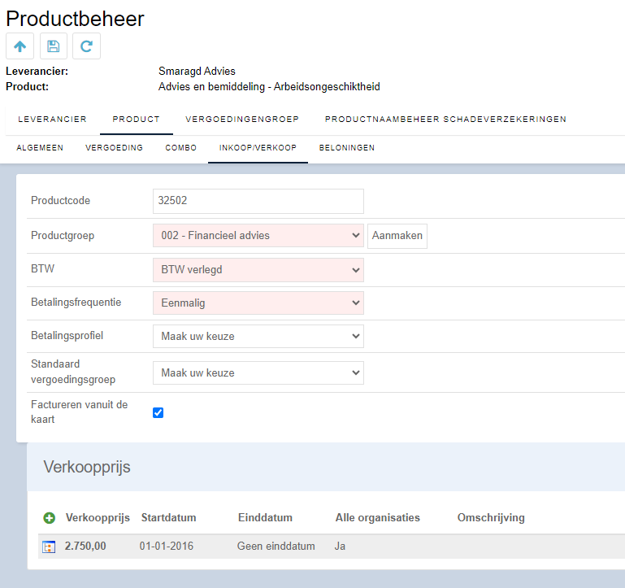Viewport: 625px width, 588px height.
Task: Expand the BTW verlegd dropdown
Action: click(x=258, y=270)
